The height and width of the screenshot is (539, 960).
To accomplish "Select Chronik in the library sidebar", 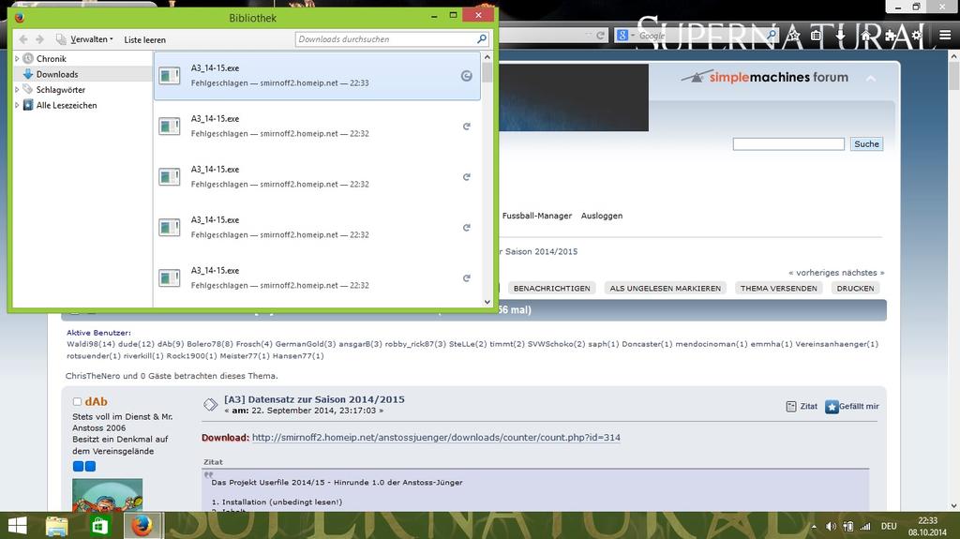I will (51, 59).
